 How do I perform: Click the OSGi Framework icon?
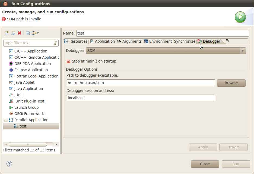tap(11, 114)
